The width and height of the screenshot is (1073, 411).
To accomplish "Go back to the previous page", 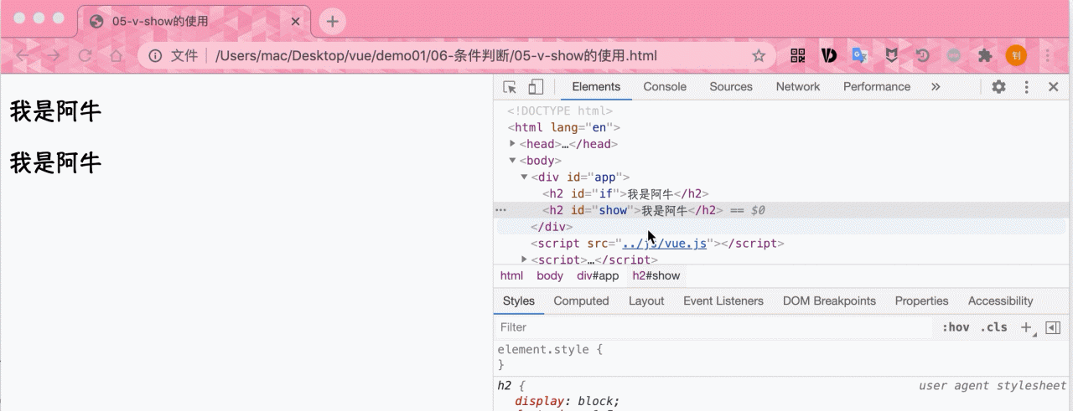I will coord(23,56).
